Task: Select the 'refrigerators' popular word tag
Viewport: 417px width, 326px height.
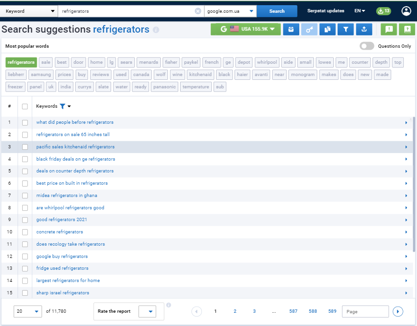Action: [21, 62]
